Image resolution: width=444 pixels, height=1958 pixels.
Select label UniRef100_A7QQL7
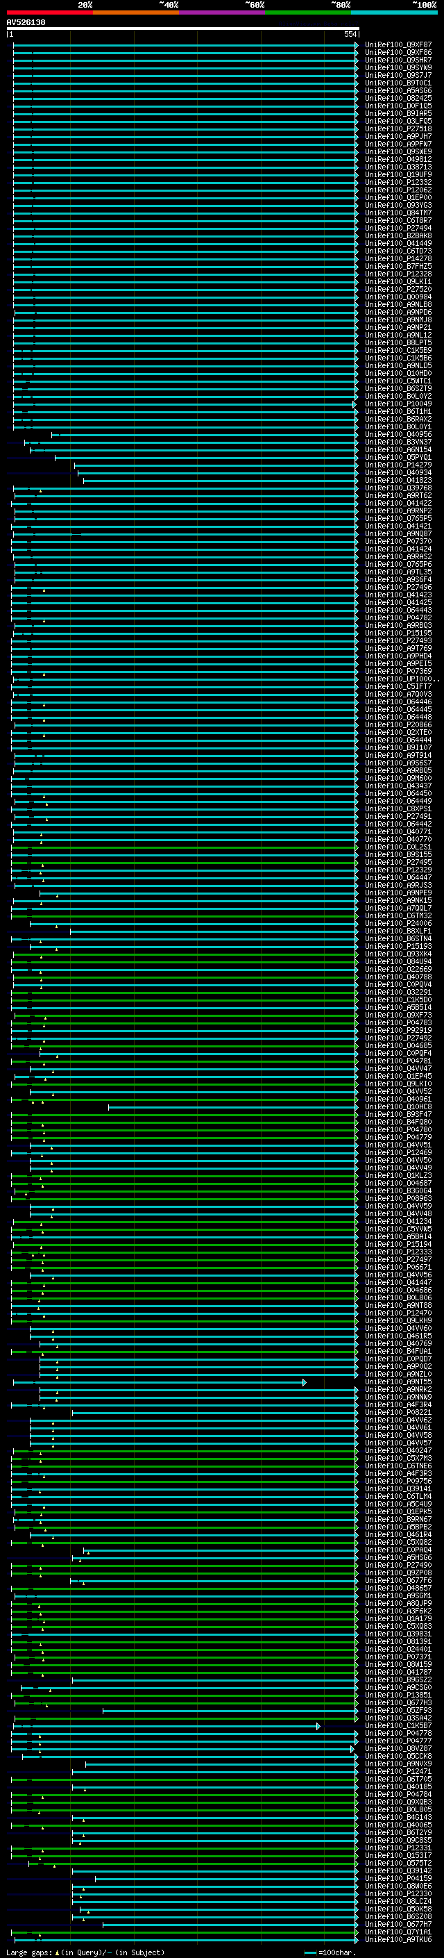coord(398,909)
